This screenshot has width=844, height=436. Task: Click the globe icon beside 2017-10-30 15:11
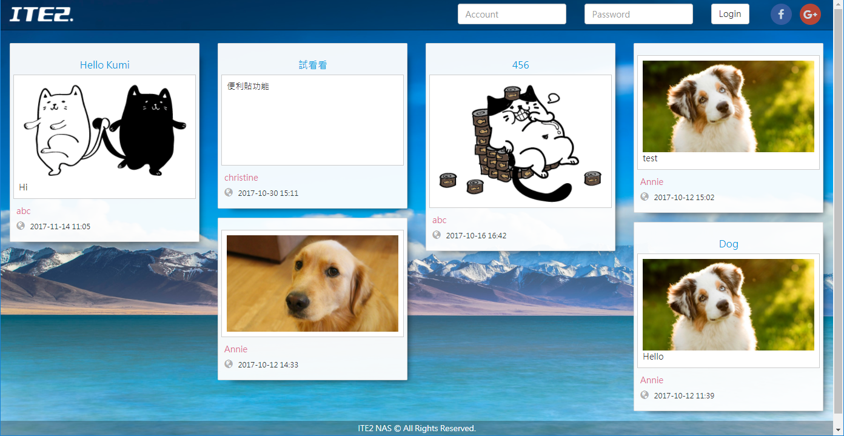(x=229, y=192)
